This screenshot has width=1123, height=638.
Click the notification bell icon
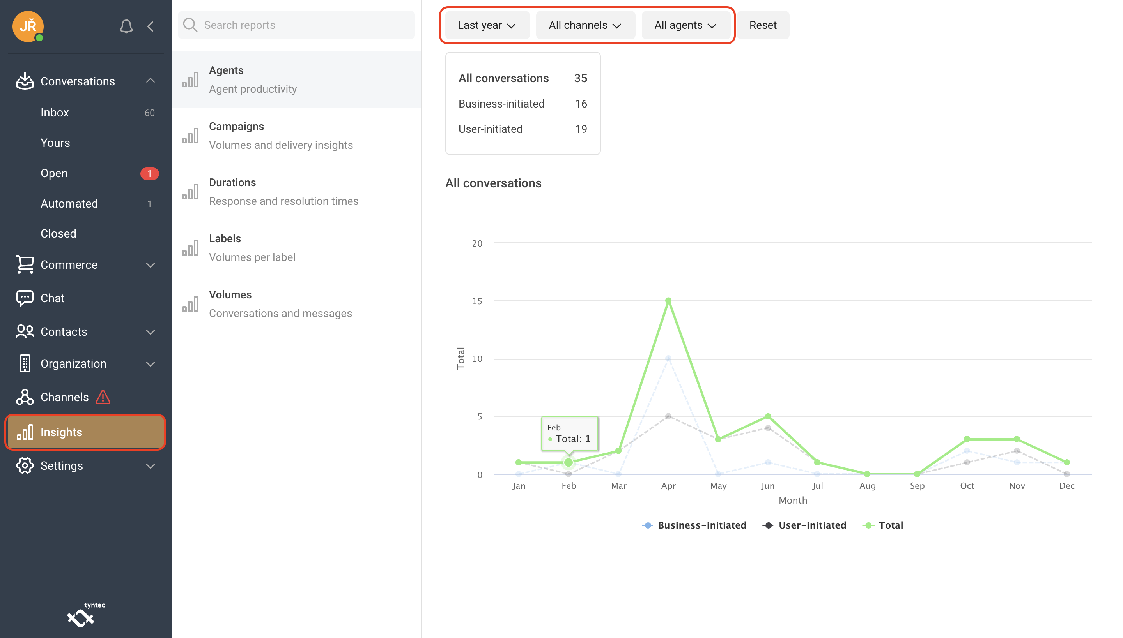126,26
